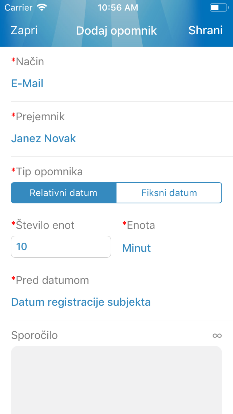Open Pred datumom selector for registration date

coord(81,302)
